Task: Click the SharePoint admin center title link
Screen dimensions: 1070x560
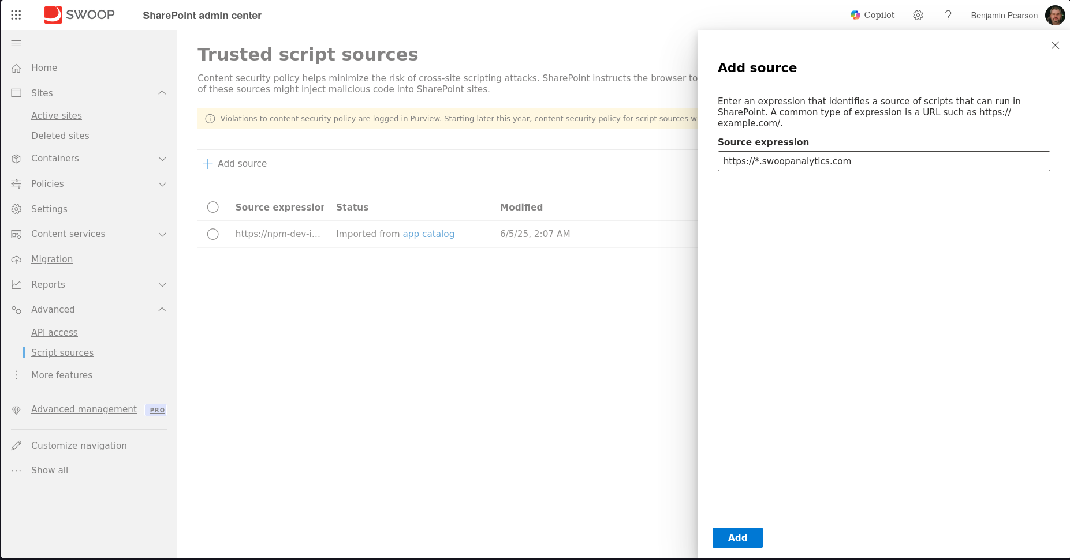Action: [x=202, y=16]
